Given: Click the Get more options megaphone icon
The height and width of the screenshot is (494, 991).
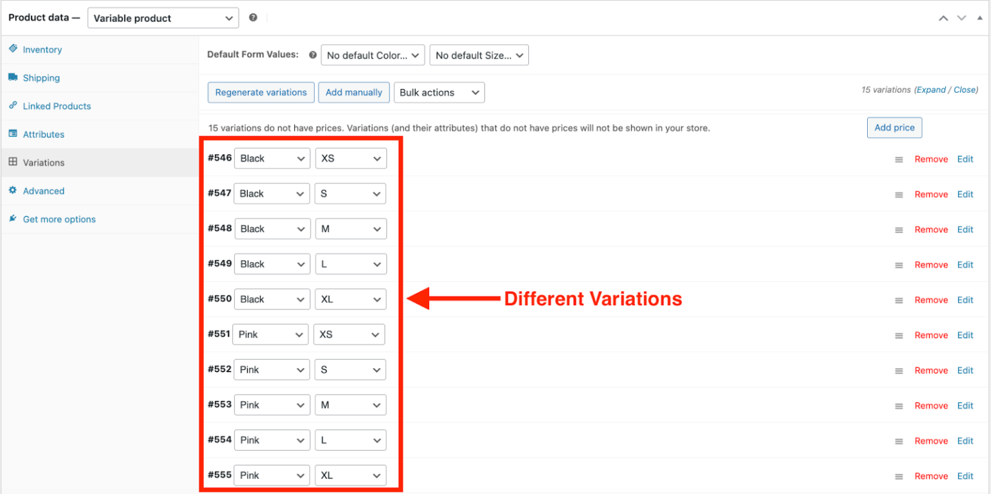Looking at the screenshot, I should (x=12, y=219).
